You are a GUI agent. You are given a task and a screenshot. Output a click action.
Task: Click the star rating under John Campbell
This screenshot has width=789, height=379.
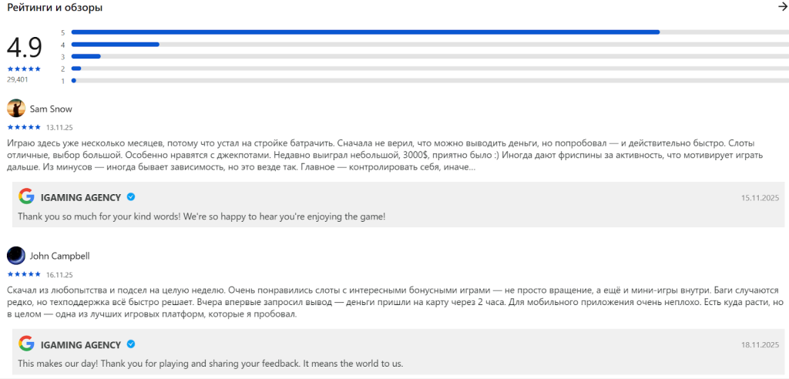pyautogui.click(x=24, y=273)
